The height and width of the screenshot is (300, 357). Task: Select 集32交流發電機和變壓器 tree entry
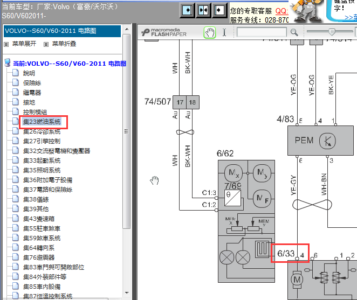click(x=57, y=151)
